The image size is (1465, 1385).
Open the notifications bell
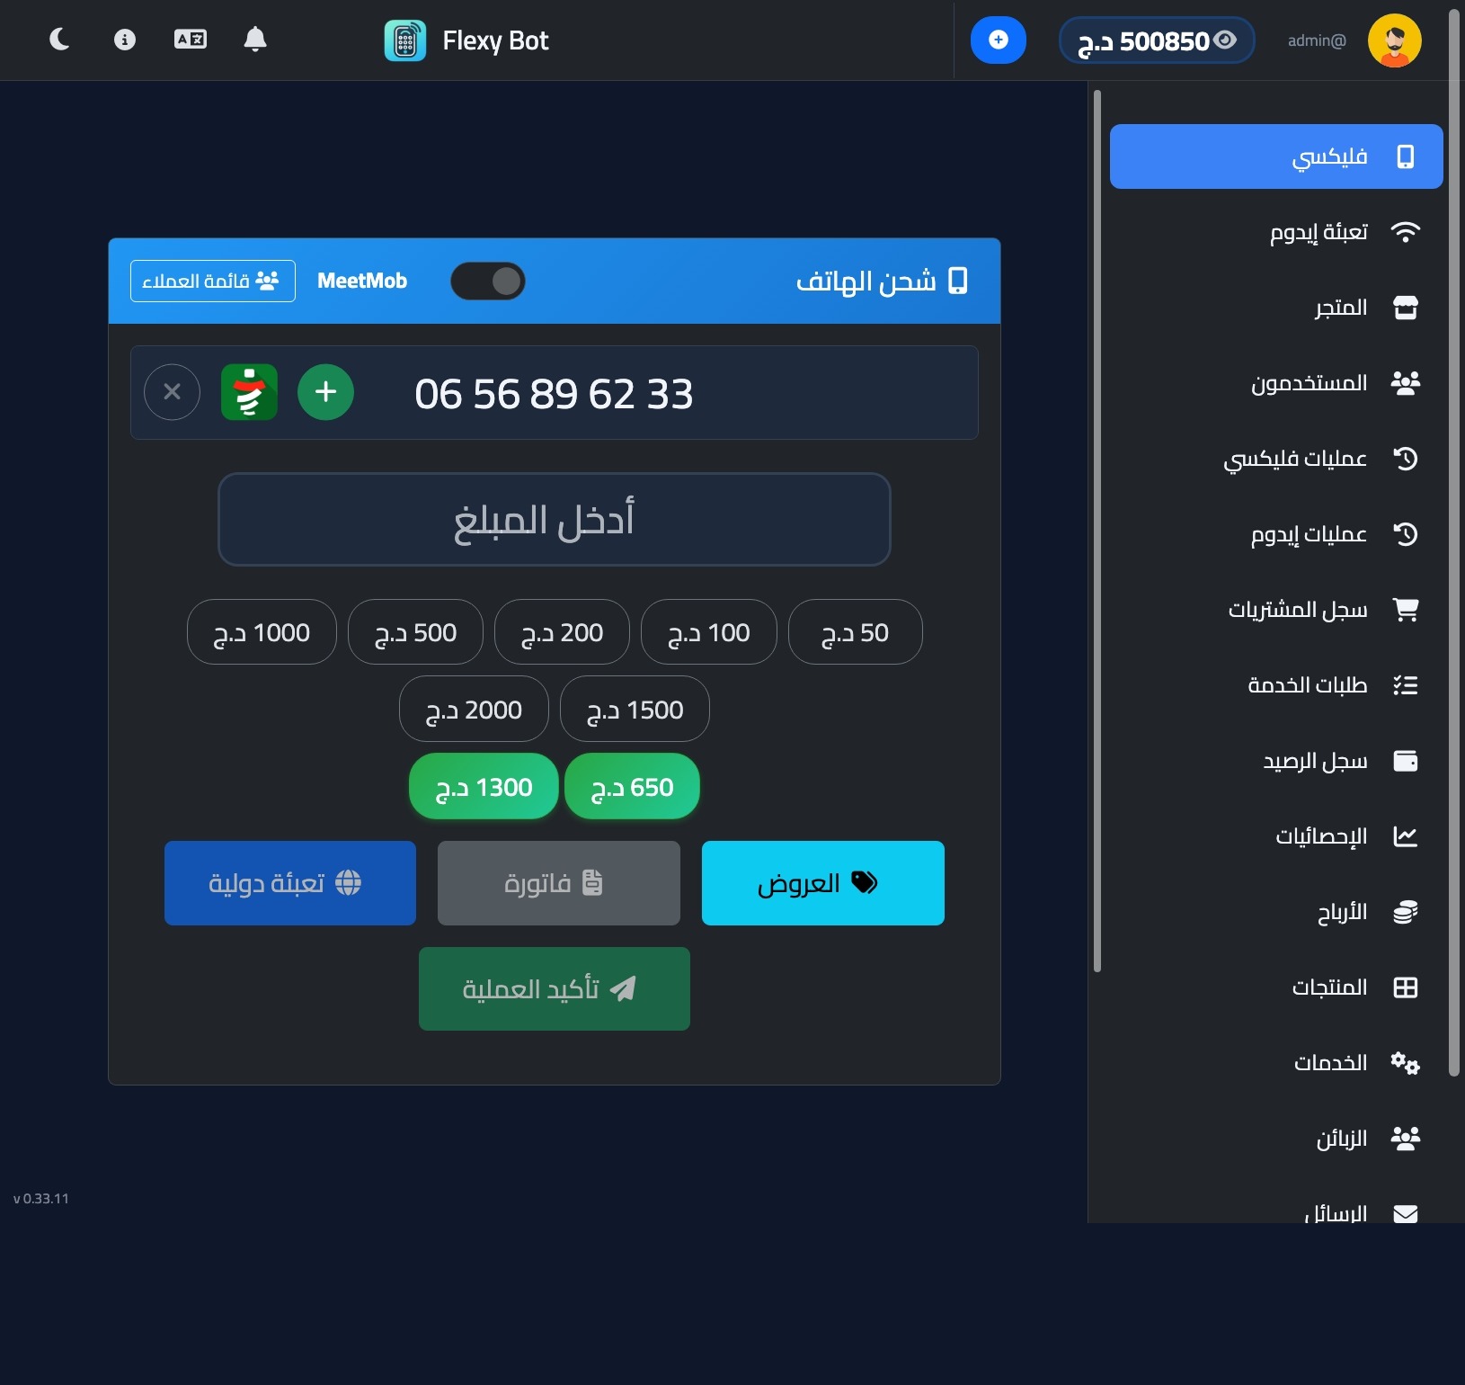255,40
